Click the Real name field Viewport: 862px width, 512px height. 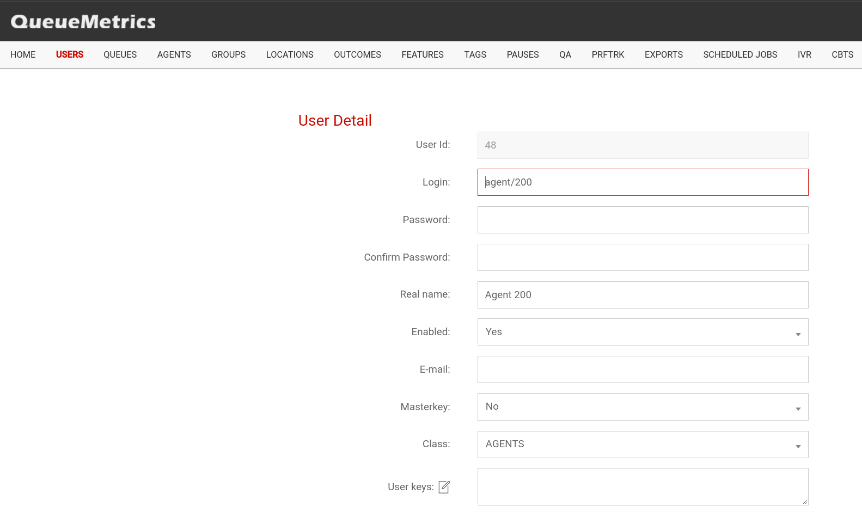(643, 295)
